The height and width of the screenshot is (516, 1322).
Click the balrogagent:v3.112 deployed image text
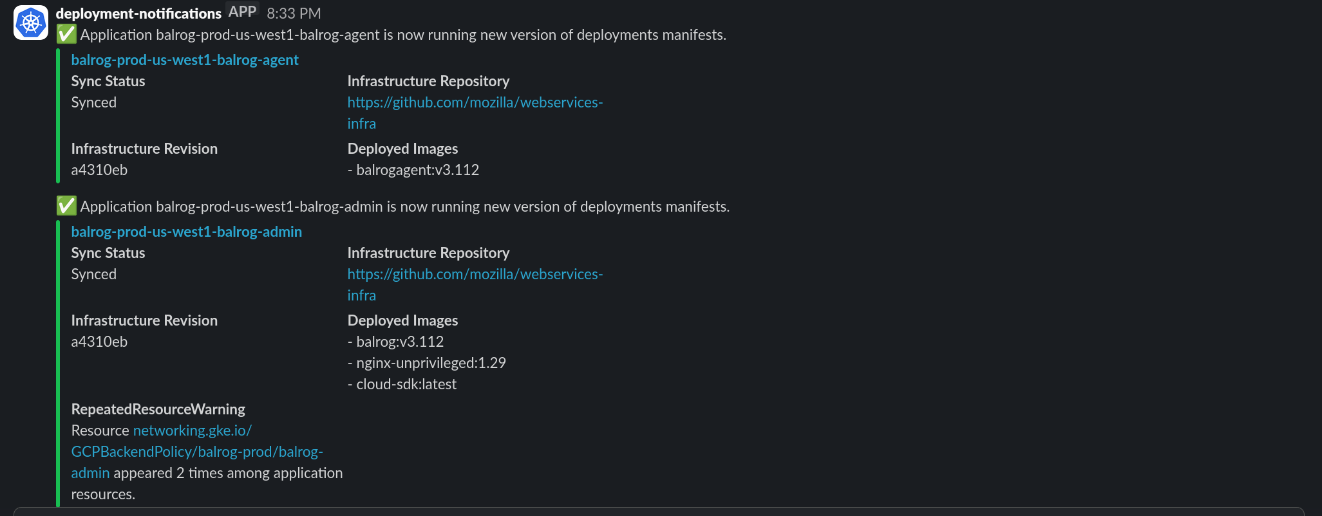pos(417,170)
